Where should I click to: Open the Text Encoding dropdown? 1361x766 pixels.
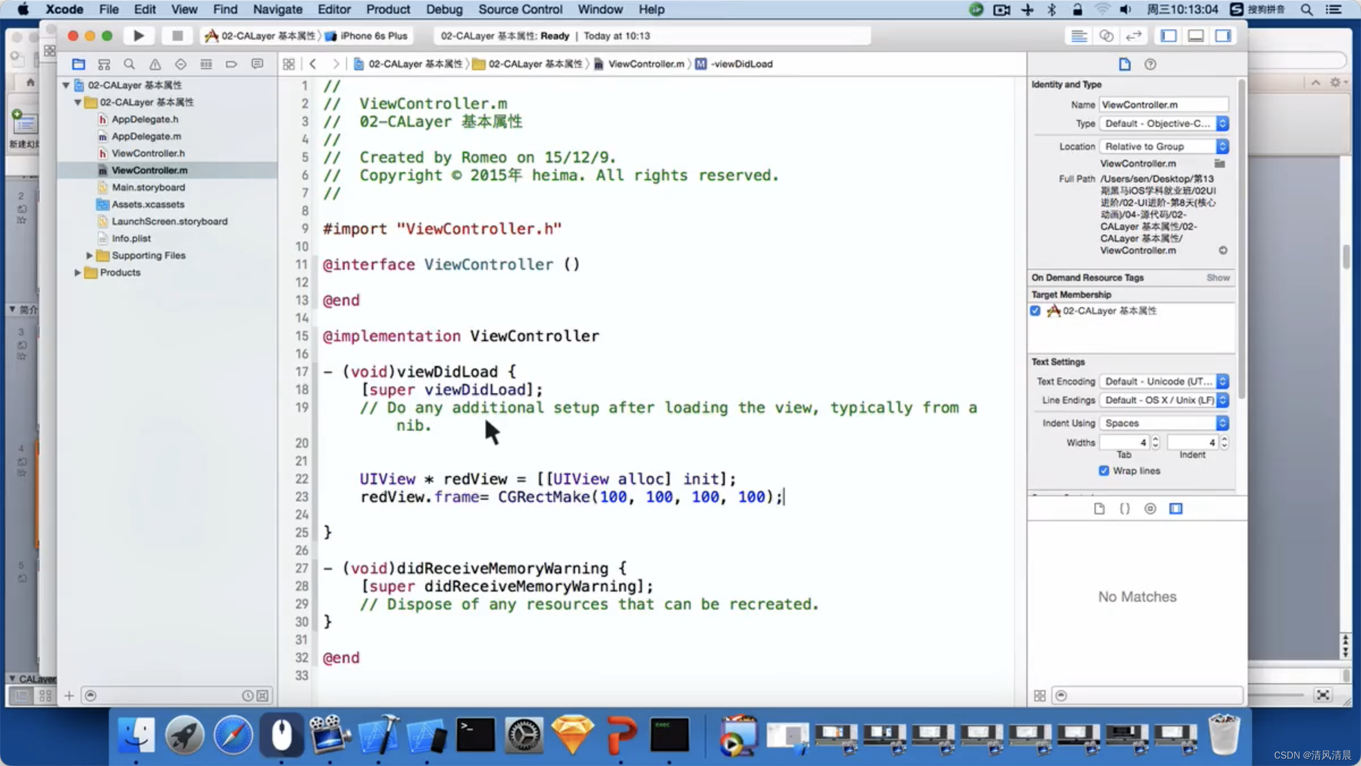pyautogui.click(x=1163, y=381)
